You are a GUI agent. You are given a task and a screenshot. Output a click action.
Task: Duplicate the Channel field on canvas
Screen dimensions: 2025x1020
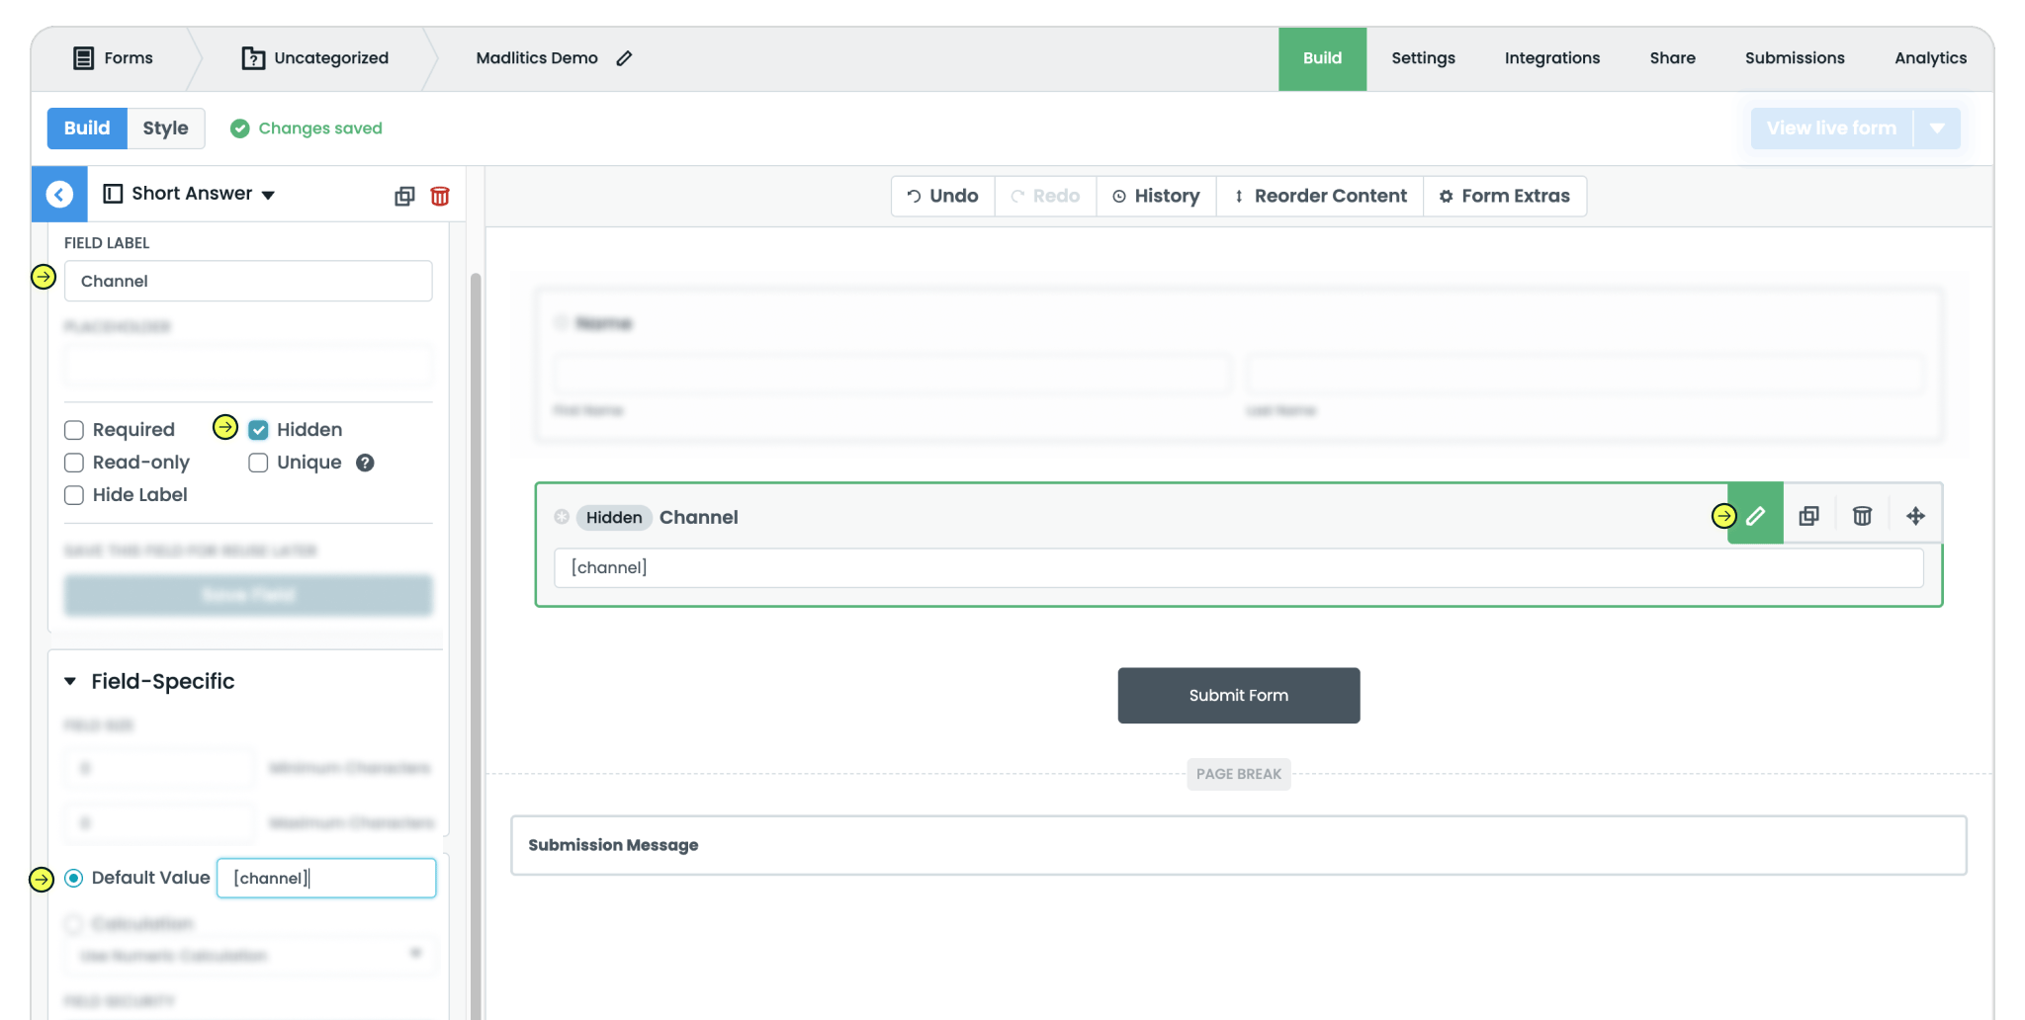pos(1808,515)
